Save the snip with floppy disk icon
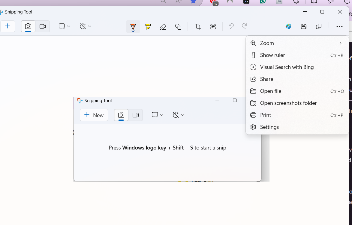Viewport: 352px width, 225px height. click(x=303, y=26)
